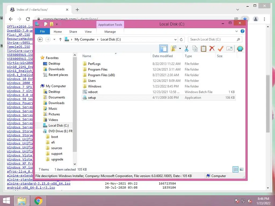
Task: Open TempleOS.ISO link in browser
Action: pos(19,47)
